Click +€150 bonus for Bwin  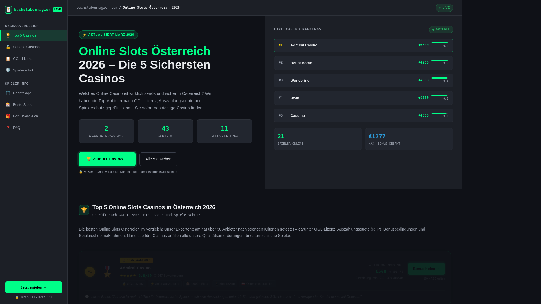(x=423, y=98)
